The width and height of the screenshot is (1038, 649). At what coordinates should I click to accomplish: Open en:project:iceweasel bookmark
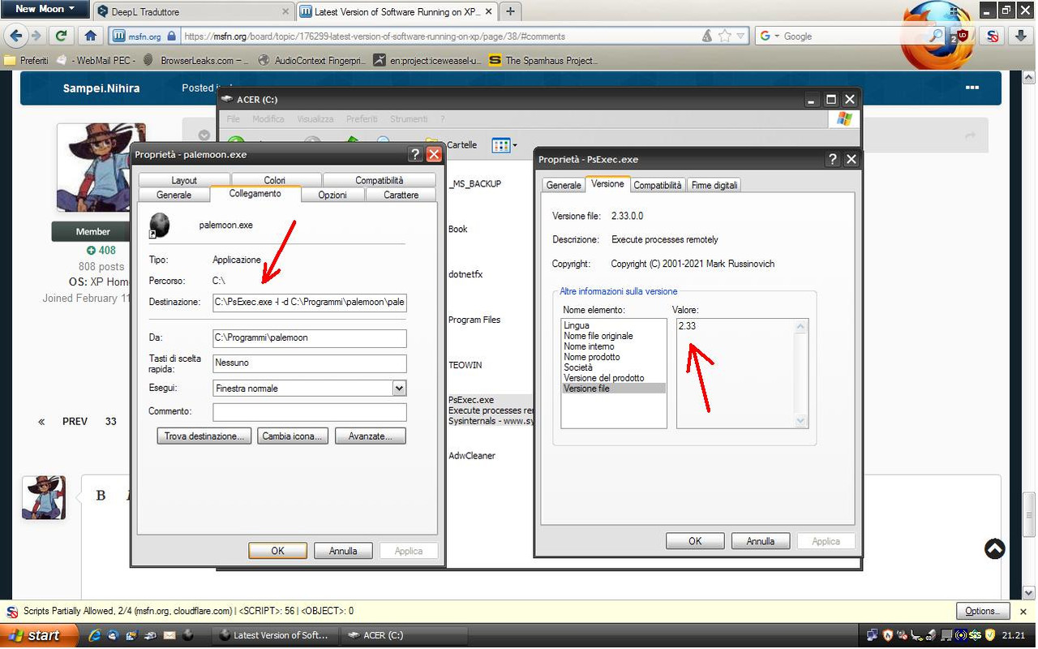428,60
